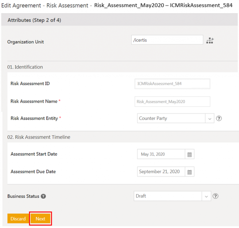Expand the Business Status Draft dropdown
This screenshot has width=239, height=228.
[206, 196]
